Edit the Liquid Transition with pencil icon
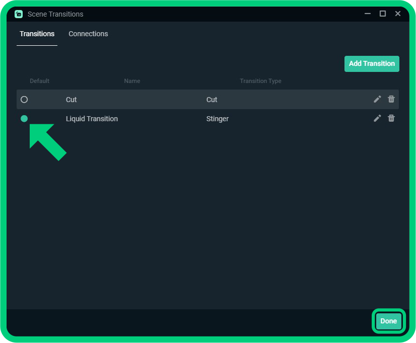The width and height of the screenshot is (416, 343). (x=377, y=118)
